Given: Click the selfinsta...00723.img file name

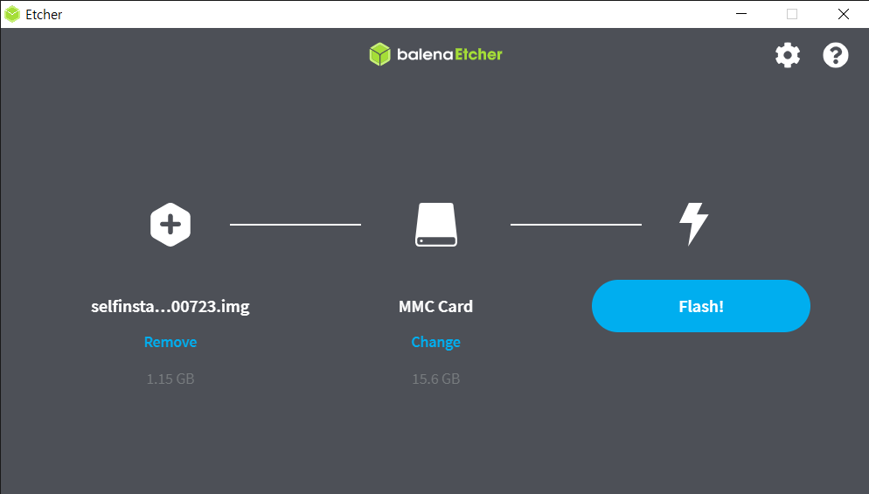Looking at the screenshot, I should tap(170, 306).
